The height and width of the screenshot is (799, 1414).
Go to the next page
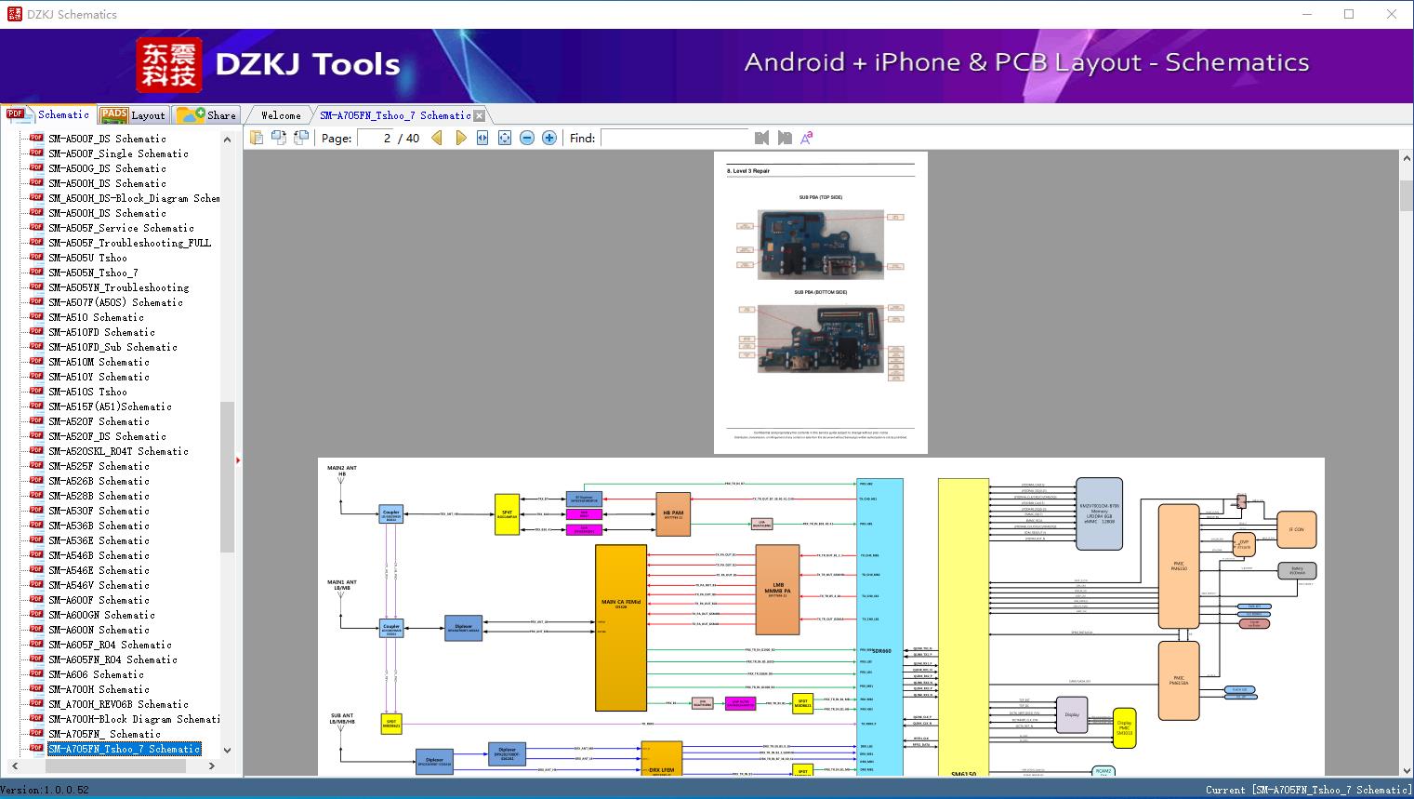pos(460,138)
